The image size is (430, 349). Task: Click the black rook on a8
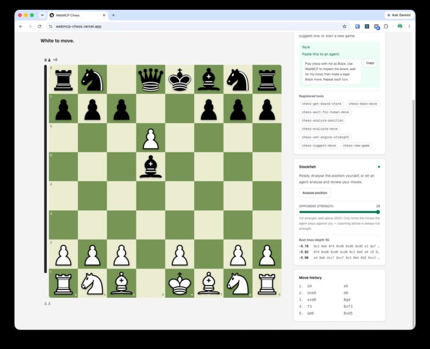[x=63, y=80]
